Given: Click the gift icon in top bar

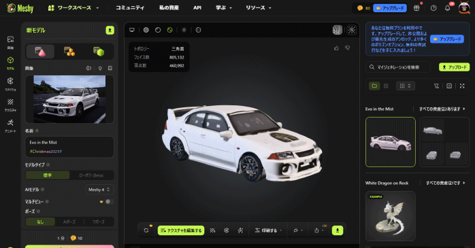Looking at the screenshot, I should coord(417,8).
